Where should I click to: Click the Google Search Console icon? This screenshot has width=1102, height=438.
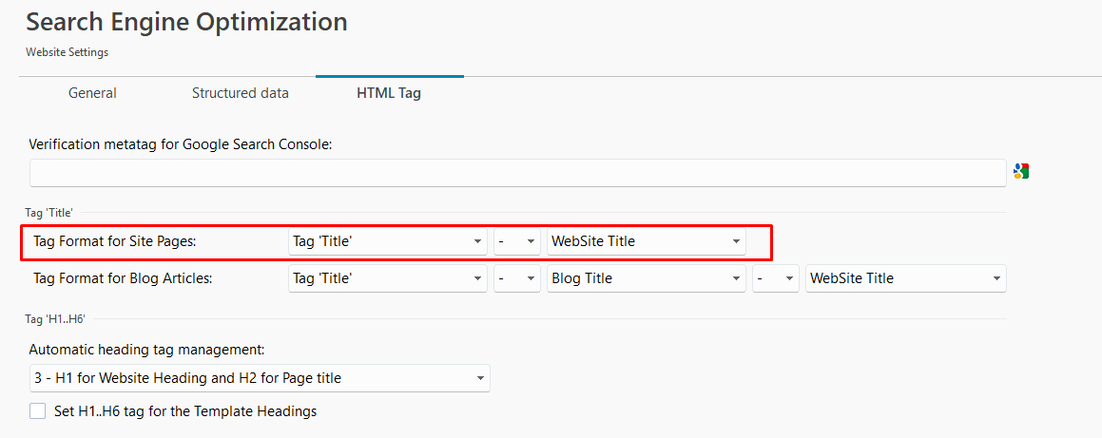[x=1021, y=171]
